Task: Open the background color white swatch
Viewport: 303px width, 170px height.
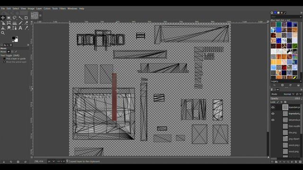Action: [x=17, y=40]
